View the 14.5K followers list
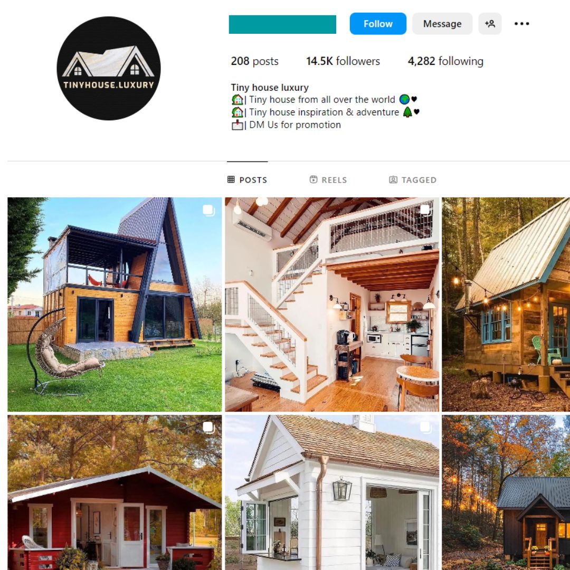The width and height of the screenshot is (570, 570). (343, 61)
